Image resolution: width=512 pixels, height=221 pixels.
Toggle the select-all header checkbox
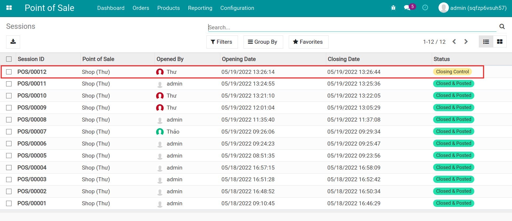pyautogui.click(x=9, y=59)
